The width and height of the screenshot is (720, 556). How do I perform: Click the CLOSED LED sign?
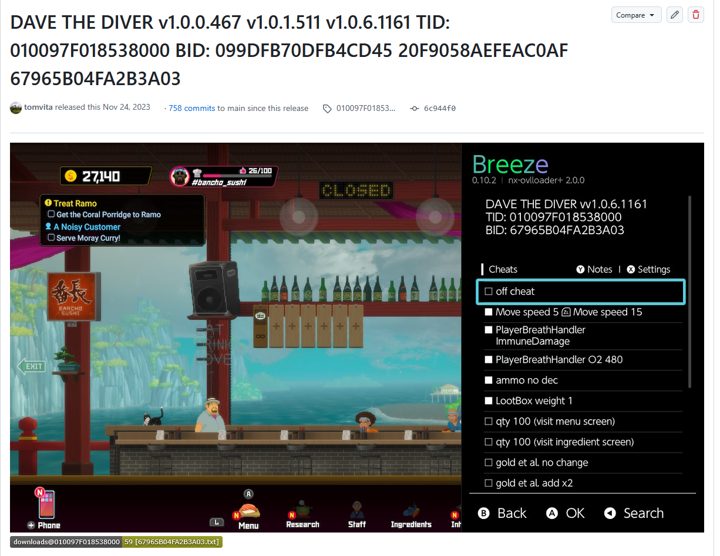click(356, 191)
